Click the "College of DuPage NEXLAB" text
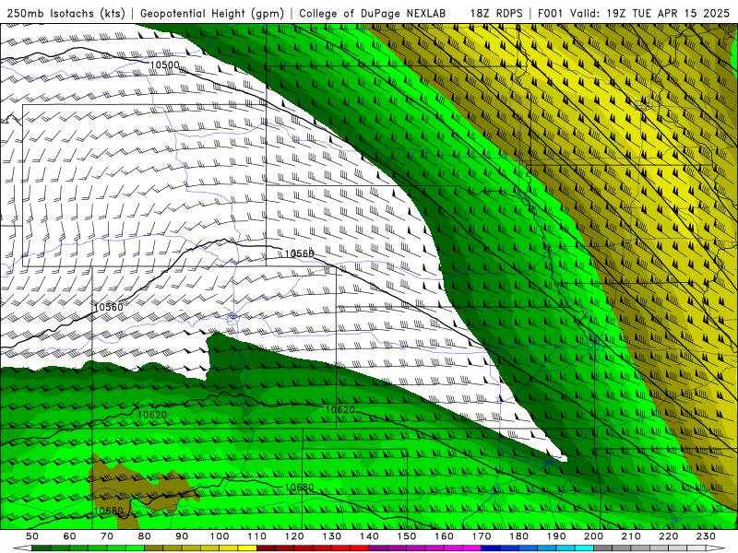738x553 pixels. tap(373, 13)
